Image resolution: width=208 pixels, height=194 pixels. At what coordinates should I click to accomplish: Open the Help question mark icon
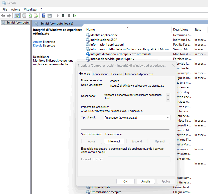44,16
